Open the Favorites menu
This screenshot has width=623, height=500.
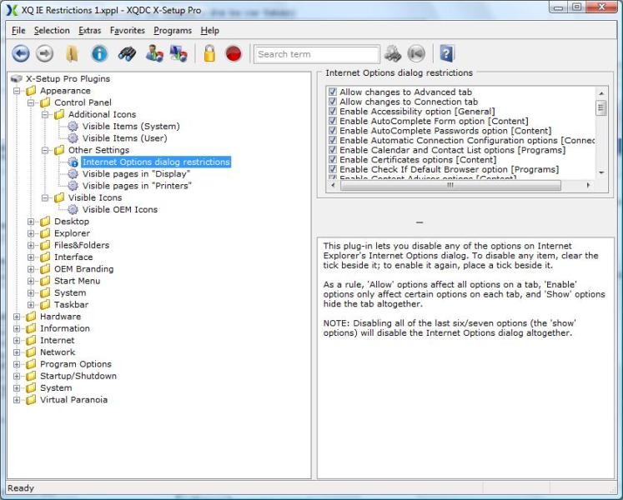point(127,31)
